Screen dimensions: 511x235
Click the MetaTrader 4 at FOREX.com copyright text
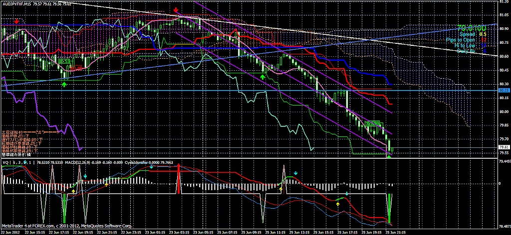67,226
